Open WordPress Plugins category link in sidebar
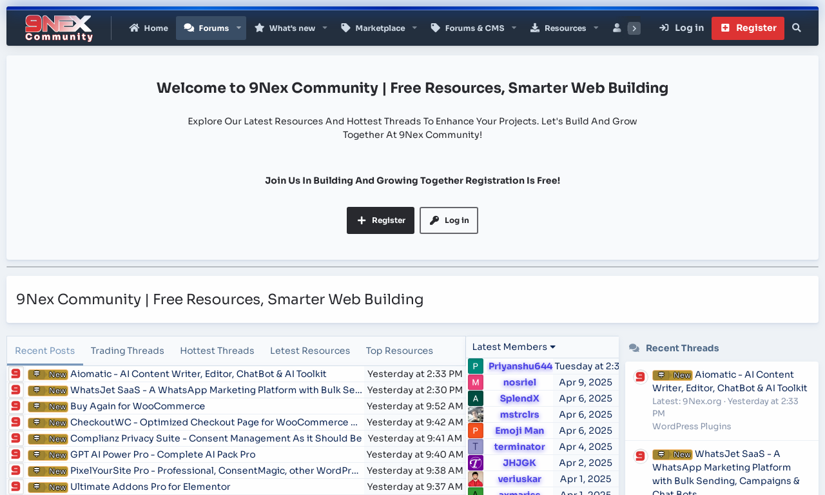 coord(692,426)
